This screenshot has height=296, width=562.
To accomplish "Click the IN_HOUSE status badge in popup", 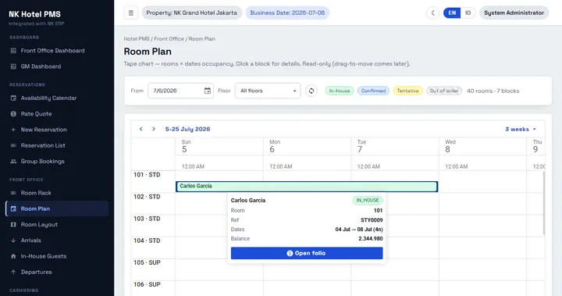I will pyautogui.click(x=368, y=200).
